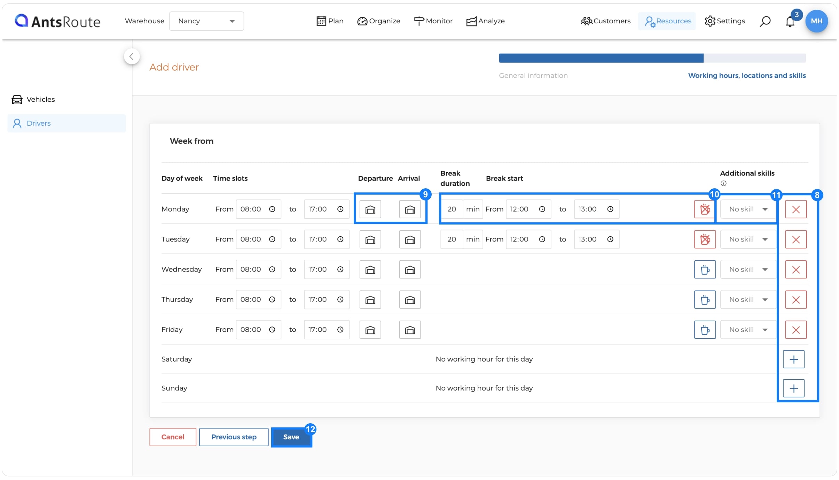The width and height of the screenshot is (839, 480).
Task: Set Thursday arrival location
Action: [x=410, y=300]
